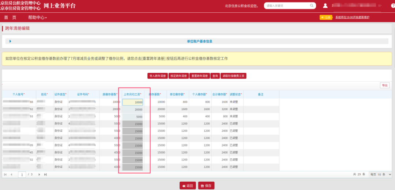Go to first page of table
Image resolution: width=395 pixels, height=190 pixels.
pyautogui.click(x=5, y=174)
